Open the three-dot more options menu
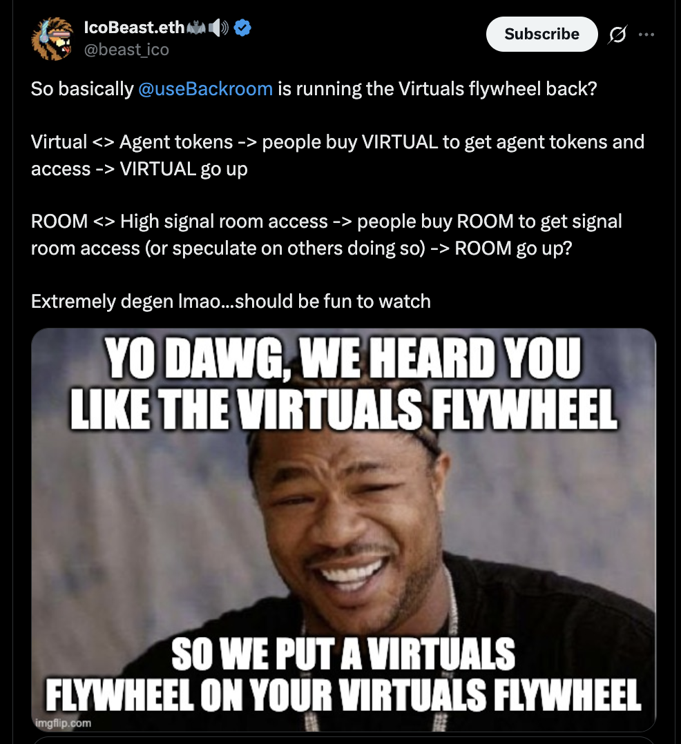The width and height of the screenshot is (681, 744). click(x=646, y=35)
